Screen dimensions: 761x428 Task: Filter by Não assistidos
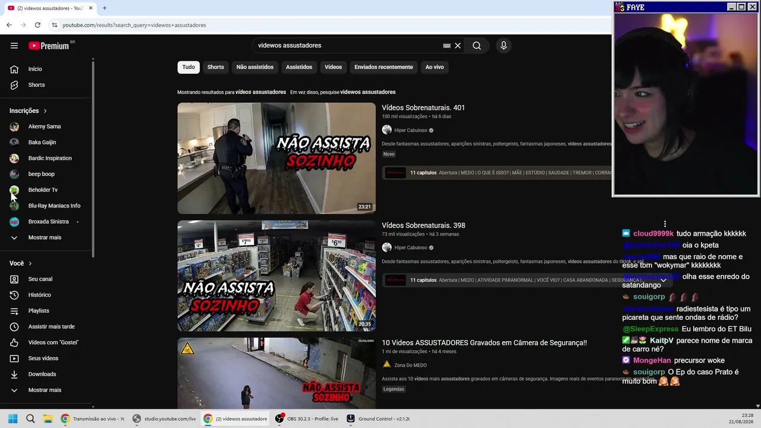[255, 67]
